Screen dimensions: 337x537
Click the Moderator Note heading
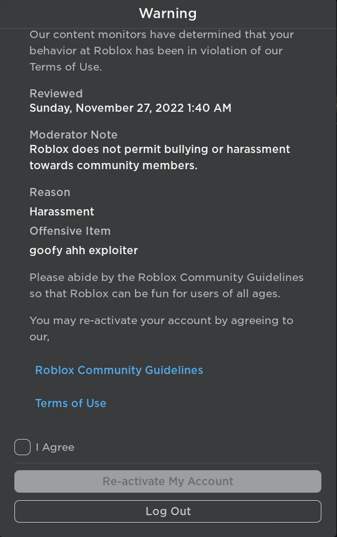click(73, 134)
